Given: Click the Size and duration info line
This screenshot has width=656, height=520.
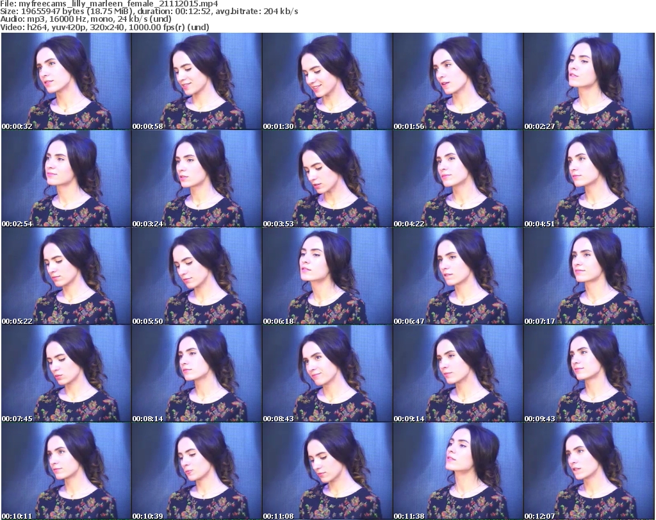Looking at the screenshot, I should [x=149, y=12].
